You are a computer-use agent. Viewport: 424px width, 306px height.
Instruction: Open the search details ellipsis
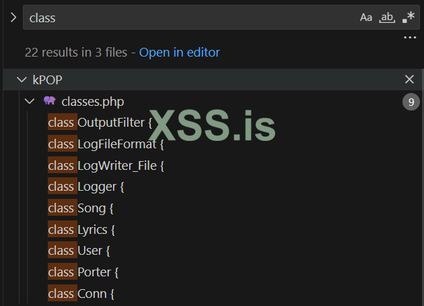[410, 38]
